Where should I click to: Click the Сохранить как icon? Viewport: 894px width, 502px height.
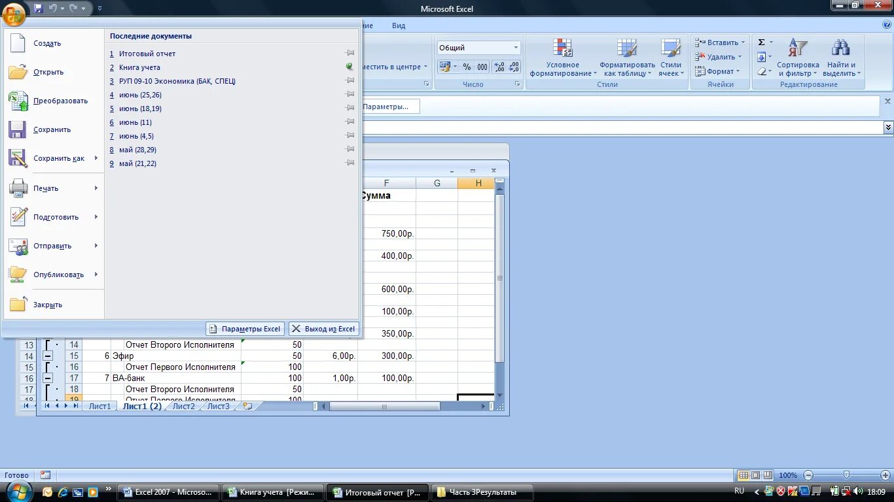18,158
